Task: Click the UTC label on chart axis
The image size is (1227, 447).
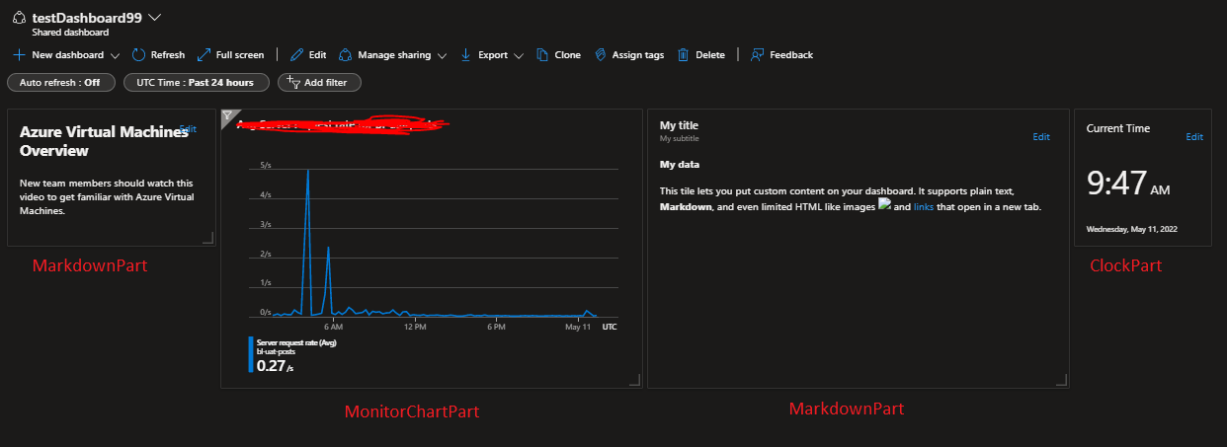Action: (610, 326)
